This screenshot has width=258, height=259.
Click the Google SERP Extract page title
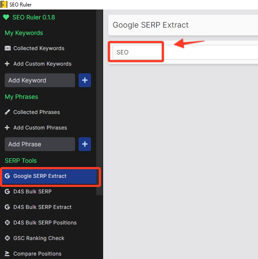tap(151, 25)
